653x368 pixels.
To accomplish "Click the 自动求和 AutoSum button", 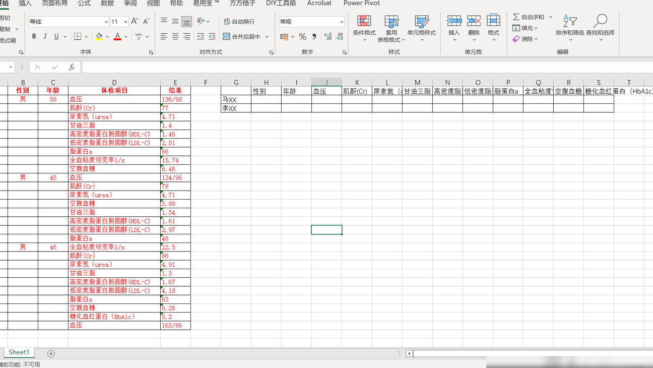I will tap(529, 17).
